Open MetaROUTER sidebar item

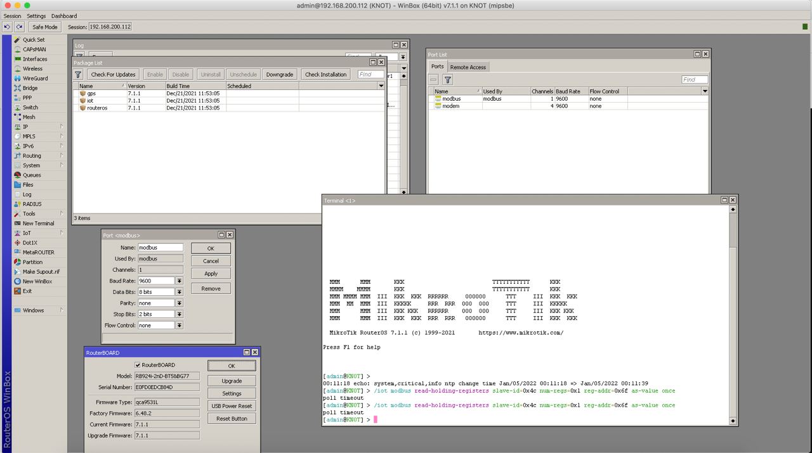pos(38,252)
